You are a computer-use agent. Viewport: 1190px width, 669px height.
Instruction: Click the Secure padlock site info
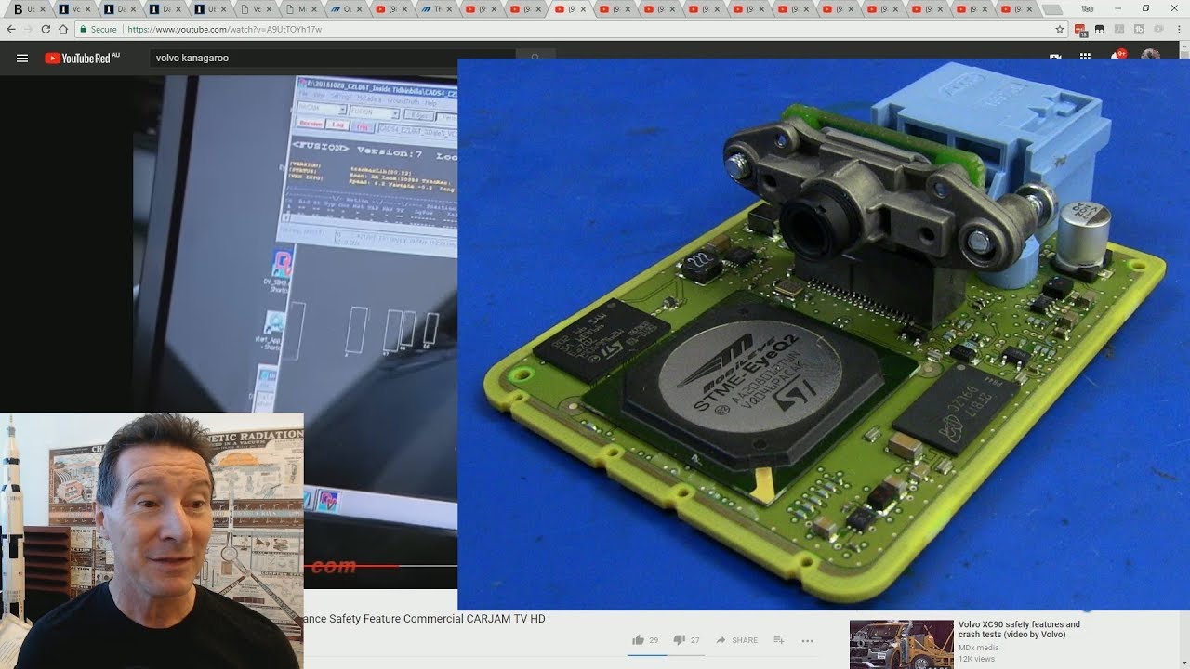tap(99, 29)
